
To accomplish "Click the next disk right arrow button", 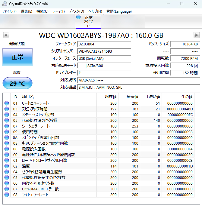I will pyautogui.click(x=197, y=35).
